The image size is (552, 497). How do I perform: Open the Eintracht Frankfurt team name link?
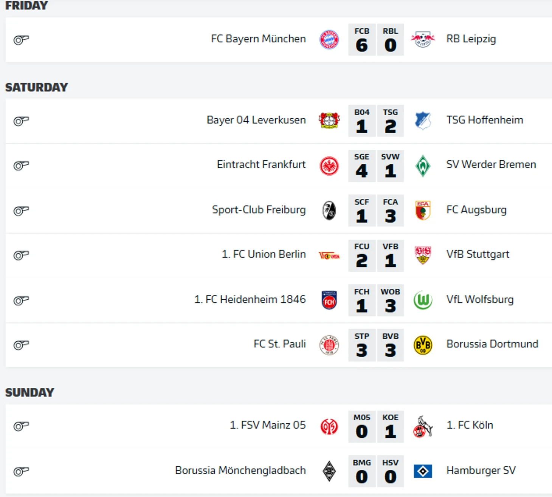pyautogui.click(x=261, y=164)
